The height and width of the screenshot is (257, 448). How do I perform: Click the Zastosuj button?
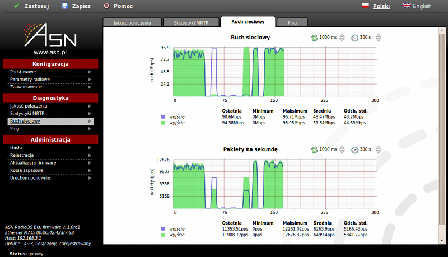pyautogui.click(x=31, y=6)
